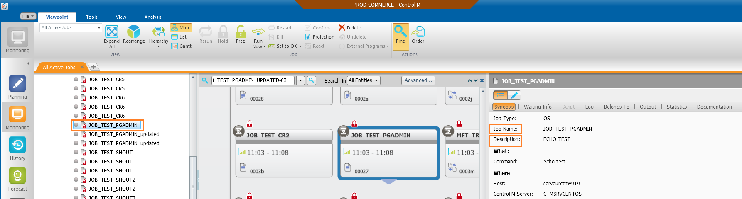The width and height of the screenshot is (742, 199).
Task: Select first JOB_TEST_SHOUT tree row
Action: click(x=111, y=152)
